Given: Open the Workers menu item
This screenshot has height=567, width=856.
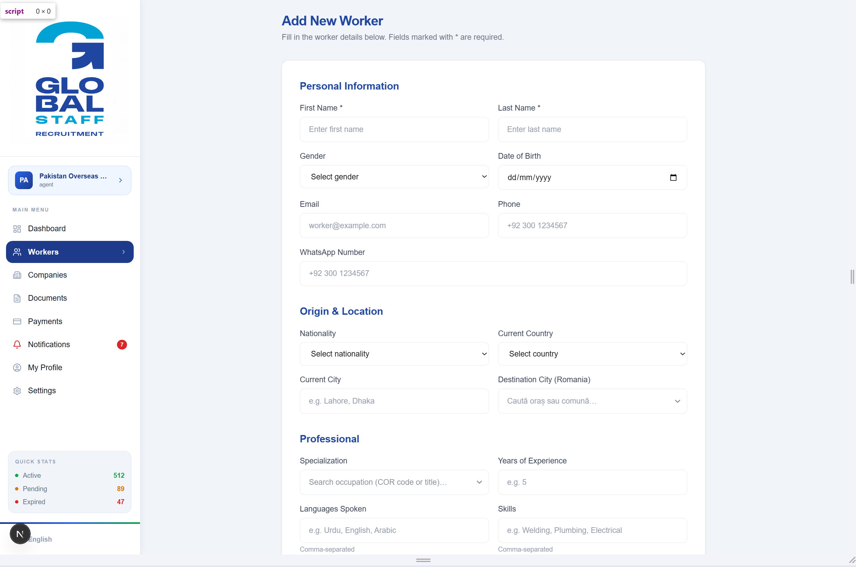Looking at the screenshot, I should click(70, 252).
